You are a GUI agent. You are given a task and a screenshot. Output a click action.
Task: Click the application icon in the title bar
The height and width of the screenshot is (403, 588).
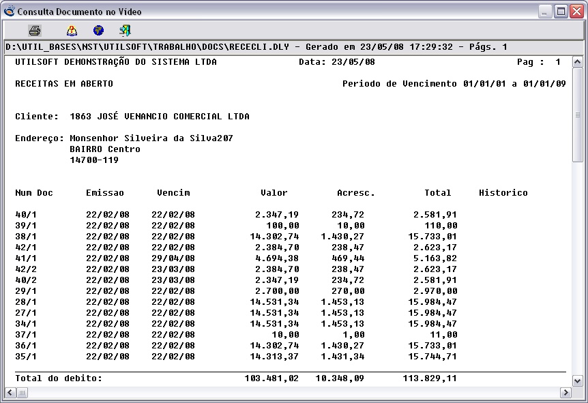click(10, 11)
